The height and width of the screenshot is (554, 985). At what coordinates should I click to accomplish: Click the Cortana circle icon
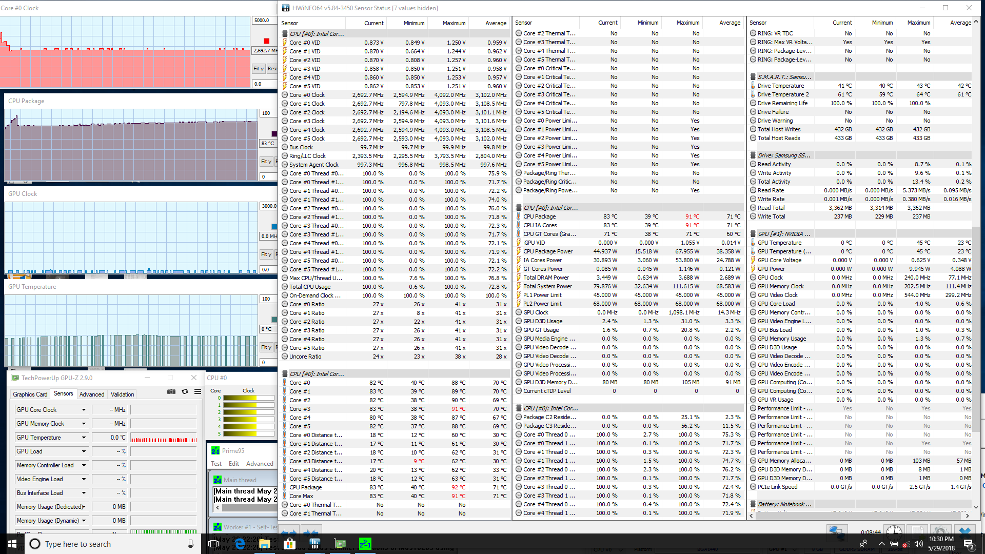pos(35,544)
